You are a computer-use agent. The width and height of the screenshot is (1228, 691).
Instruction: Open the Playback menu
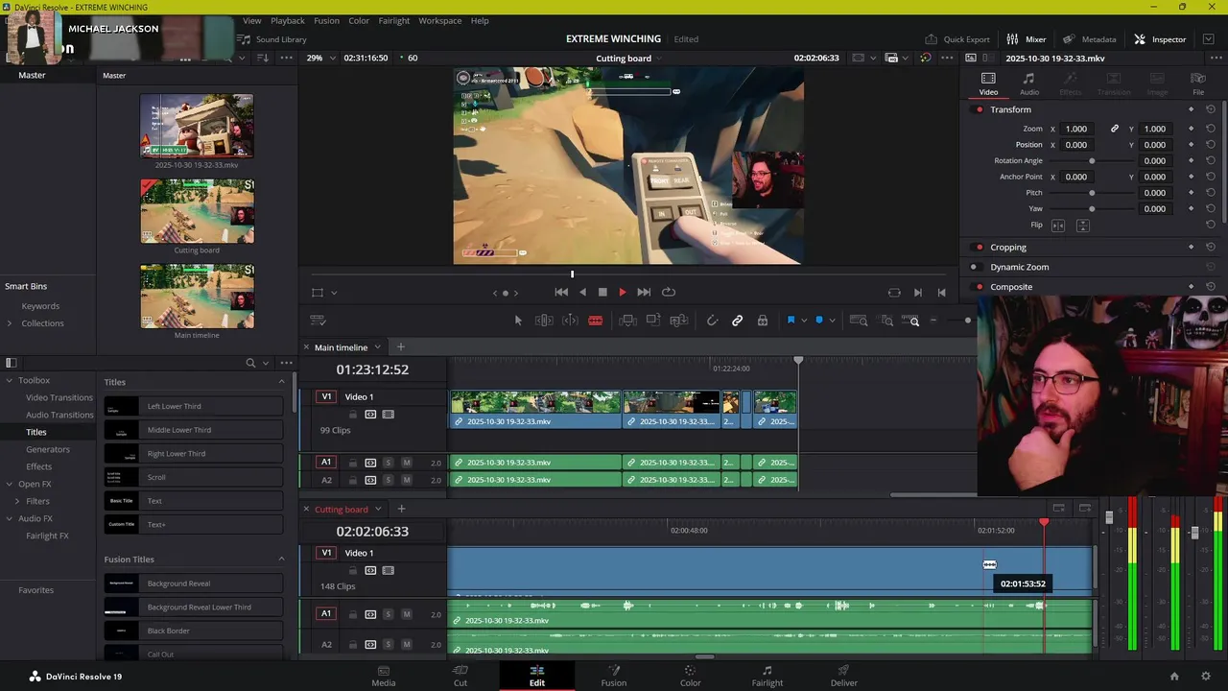click(287, 20)
